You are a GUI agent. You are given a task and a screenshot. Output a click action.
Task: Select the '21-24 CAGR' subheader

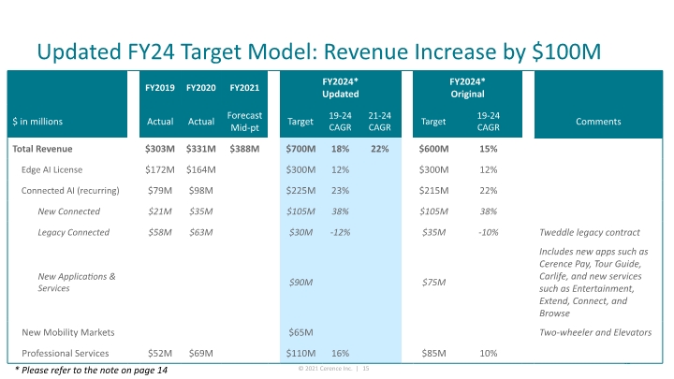click(x=379, y=122)
